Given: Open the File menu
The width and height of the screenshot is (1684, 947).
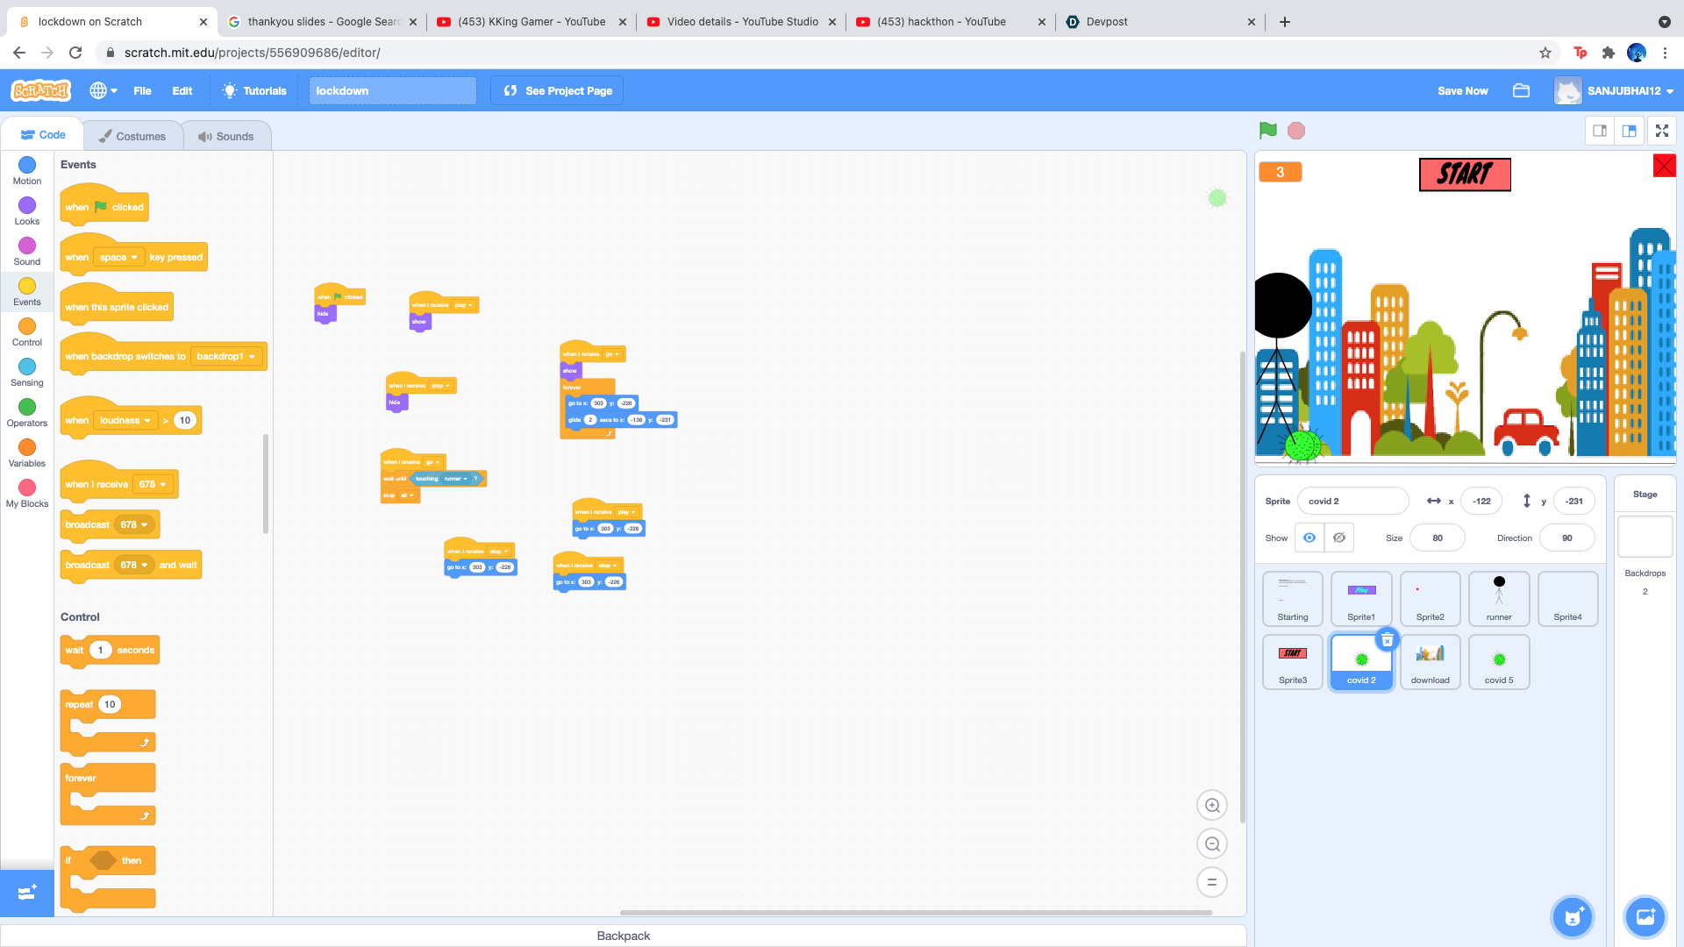Looking at the screenshot, I should 142,90.
